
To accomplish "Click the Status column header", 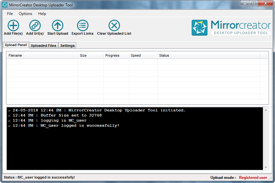I will point(208,55).
